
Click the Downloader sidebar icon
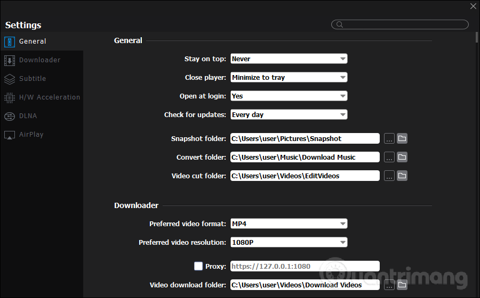10,61
